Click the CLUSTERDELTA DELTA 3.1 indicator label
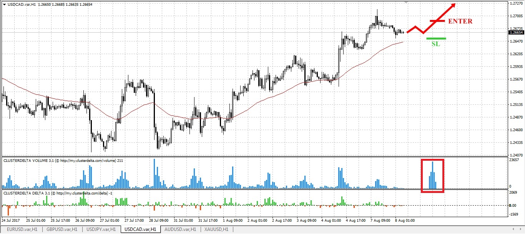The height and width of the screenshot is (234, 525). tap(58, 193)
